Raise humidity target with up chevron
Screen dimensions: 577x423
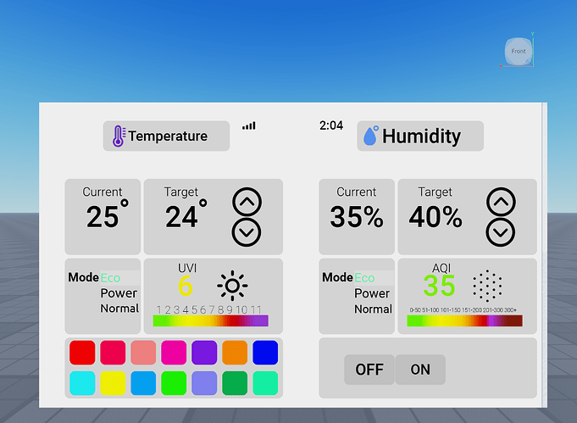point(501,202)
